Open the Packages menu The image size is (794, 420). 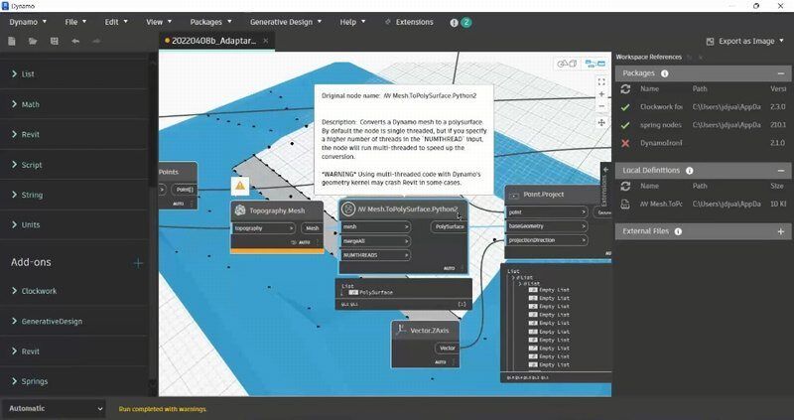coord(212,21)
